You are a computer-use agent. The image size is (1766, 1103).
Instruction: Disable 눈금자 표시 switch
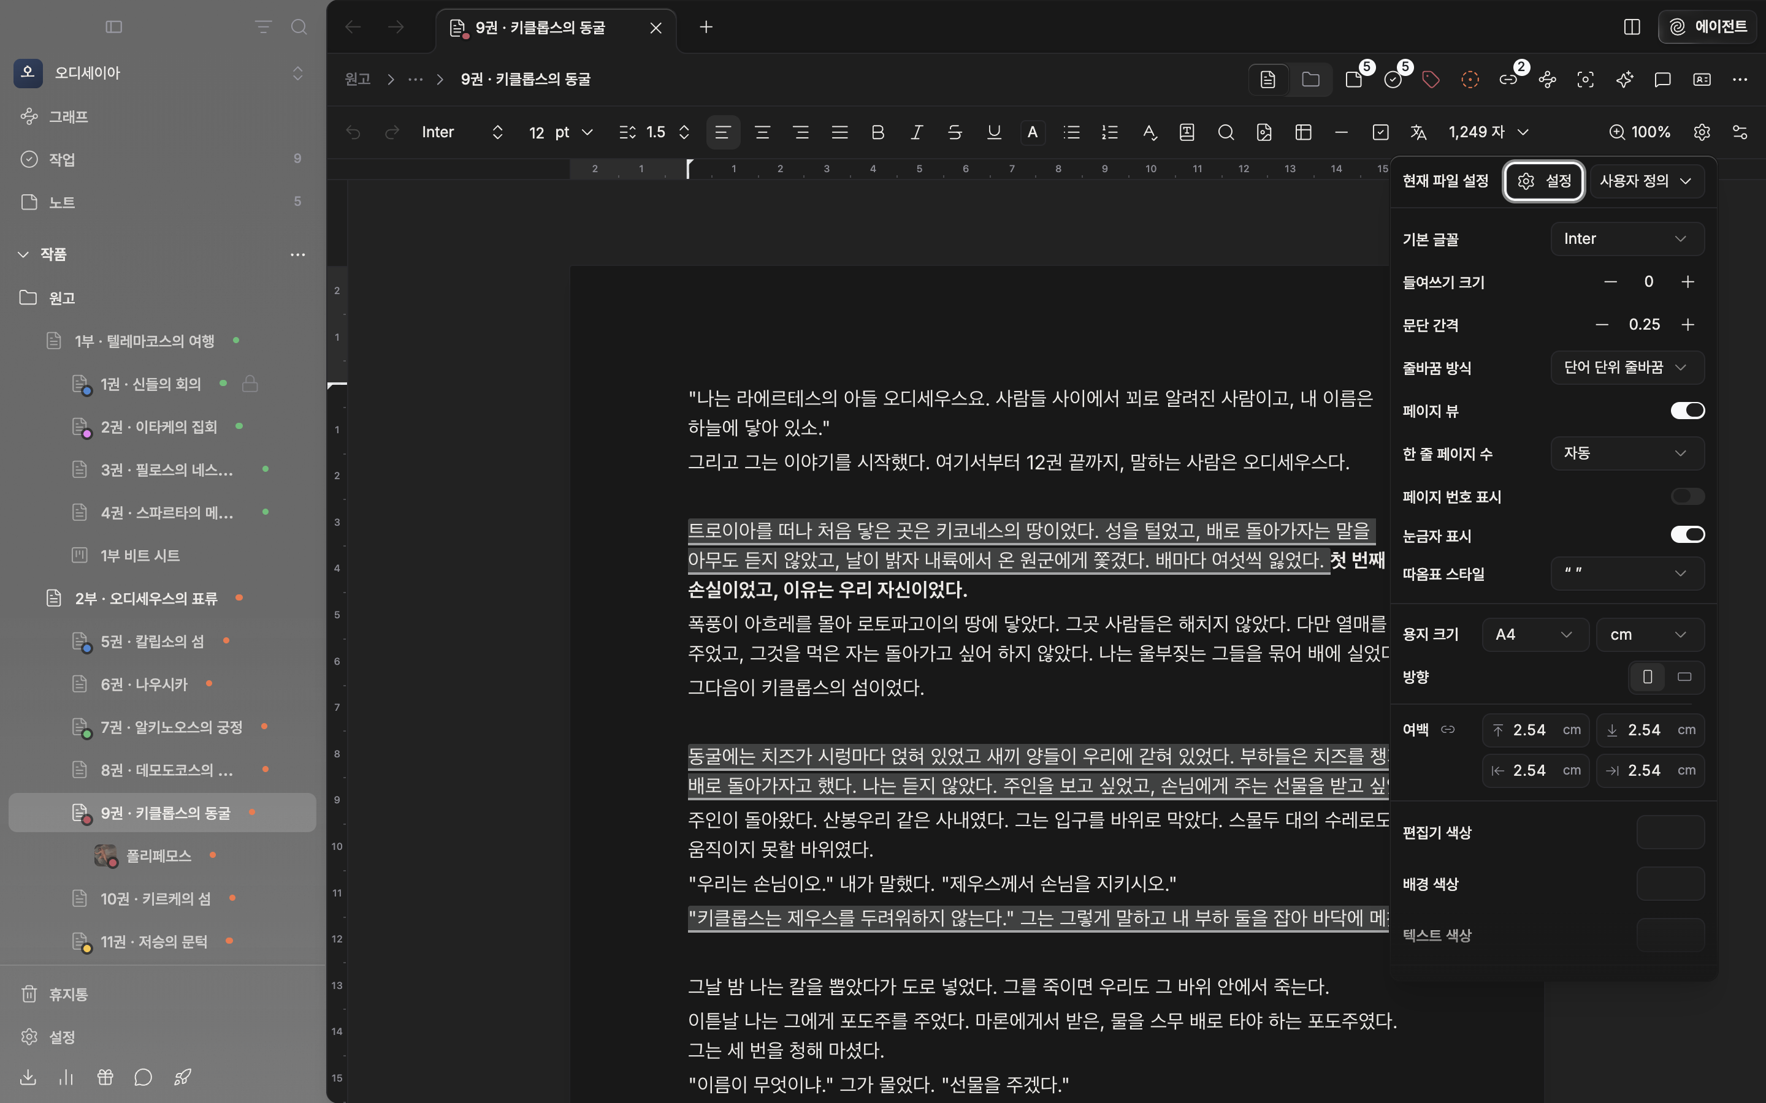tap(1687, 535)
